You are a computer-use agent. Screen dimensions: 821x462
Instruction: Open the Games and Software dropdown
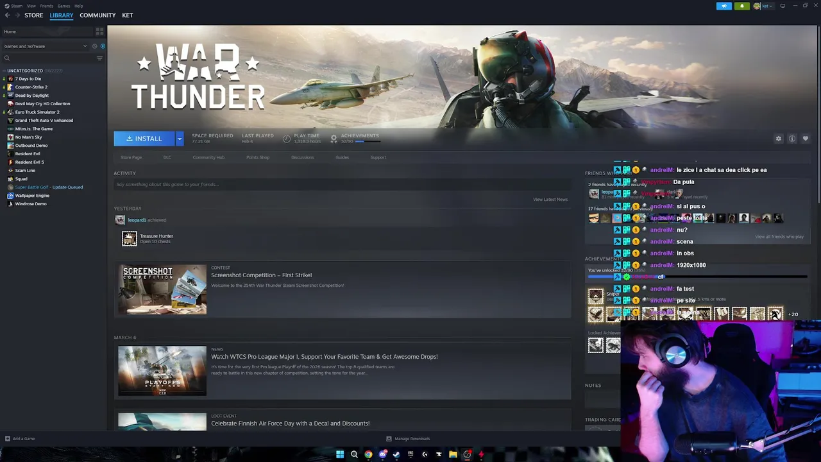pyautogui.click(x=45, y=46)
